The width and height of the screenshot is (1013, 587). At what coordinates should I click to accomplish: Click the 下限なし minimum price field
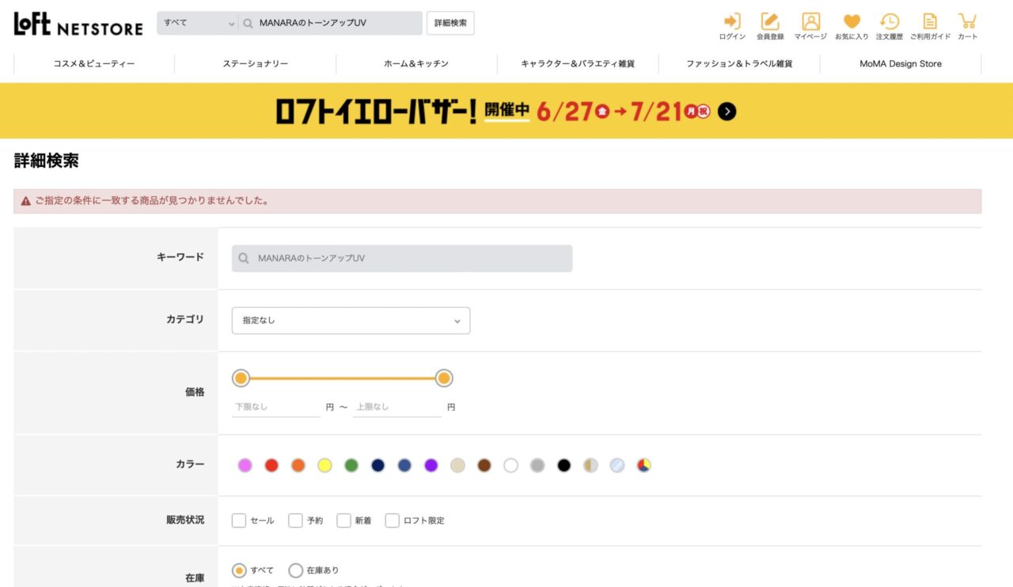pyautogui.click(x=275, y=407)
